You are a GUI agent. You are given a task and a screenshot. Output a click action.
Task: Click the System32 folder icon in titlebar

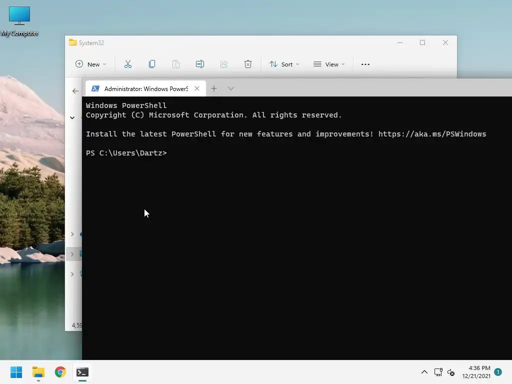[x=73, y=42]
